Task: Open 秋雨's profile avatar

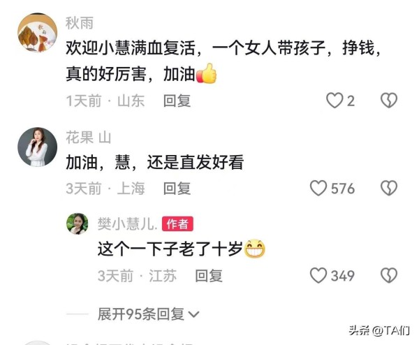Action: 38,33
